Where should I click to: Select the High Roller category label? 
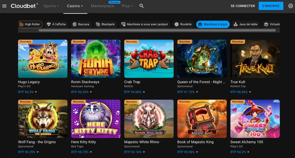click(32, 24)
